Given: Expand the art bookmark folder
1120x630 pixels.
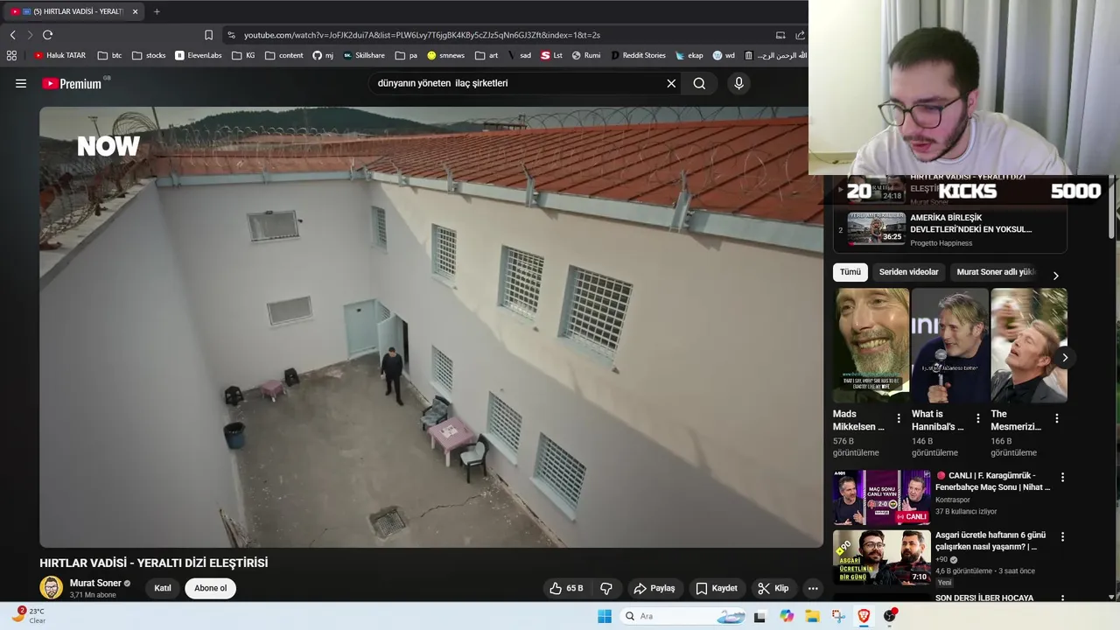Looking at the screenshot, I should (486, 55).
